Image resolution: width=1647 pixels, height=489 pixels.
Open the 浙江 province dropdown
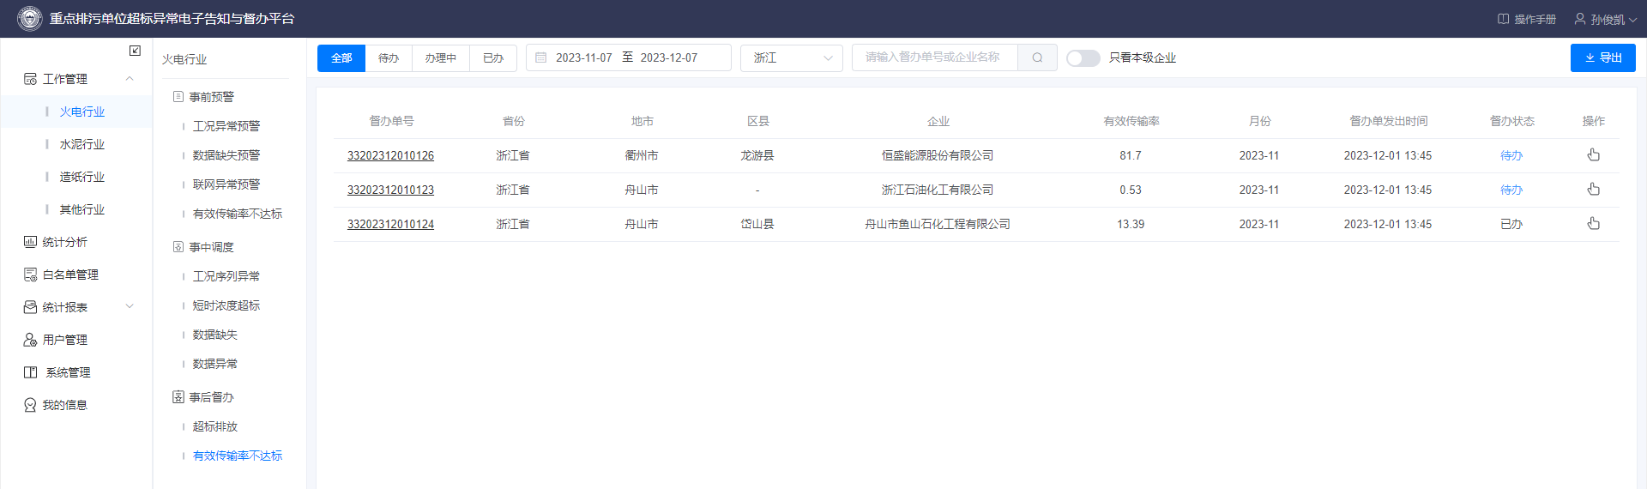pos(791,57)
